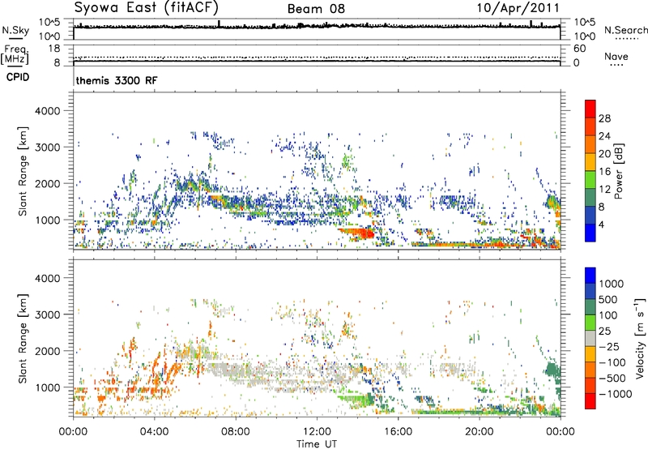Click the 'Time UT' axis title
Screen dimensions: 648x449
(317, 444)
